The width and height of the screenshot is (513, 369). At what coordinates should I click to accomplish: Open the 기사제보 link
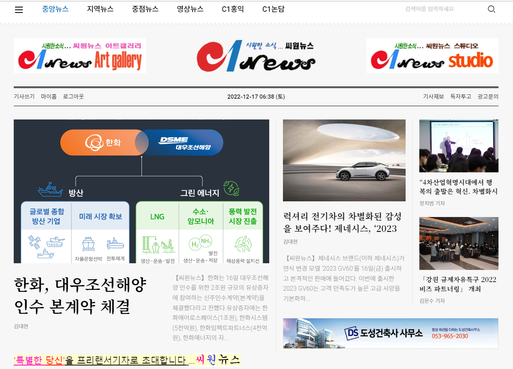click(433, 96)
